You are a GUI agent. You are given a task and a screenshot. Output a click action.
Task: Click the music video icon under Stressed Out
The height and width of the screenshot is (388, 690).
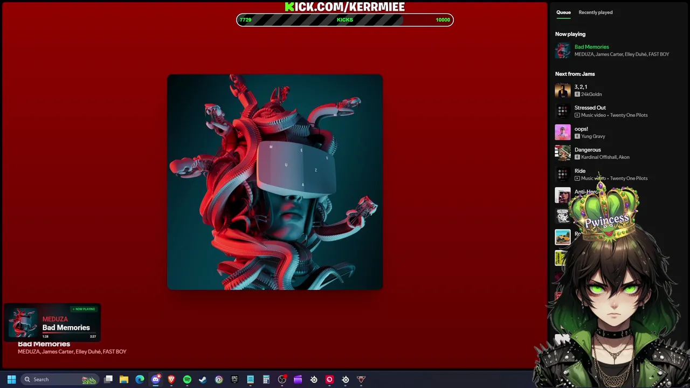pyautogui.click(x=577, y=115)
